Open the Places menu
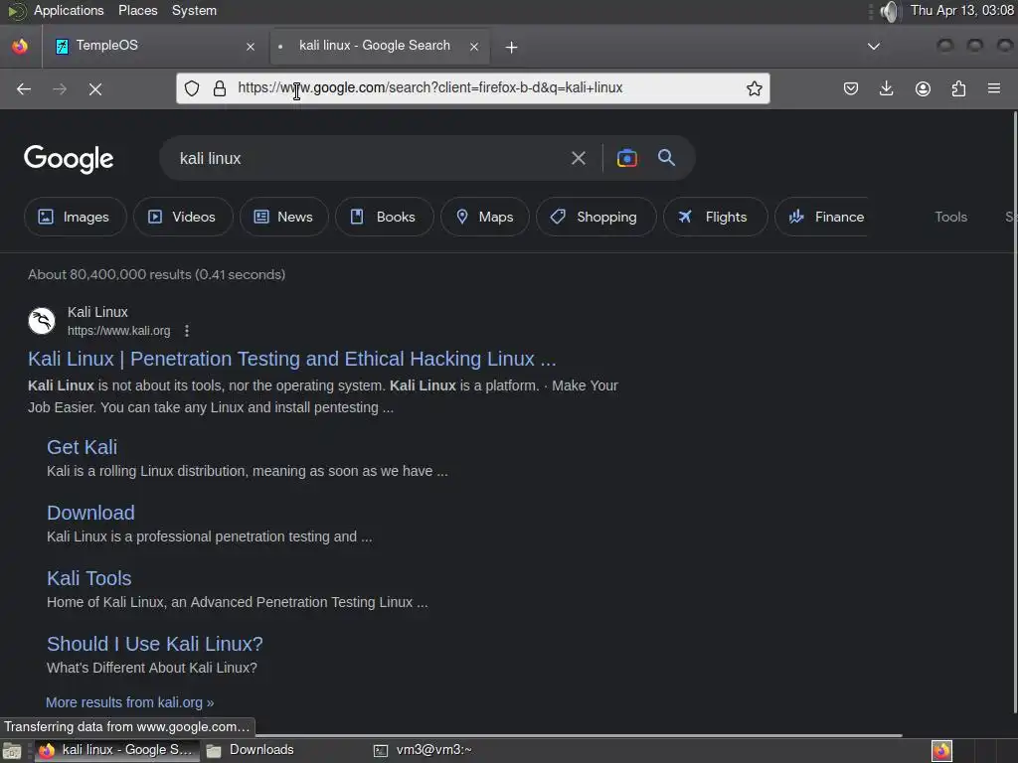The height and width of the screenshot is (763, 1018). [x=137, y=10]
